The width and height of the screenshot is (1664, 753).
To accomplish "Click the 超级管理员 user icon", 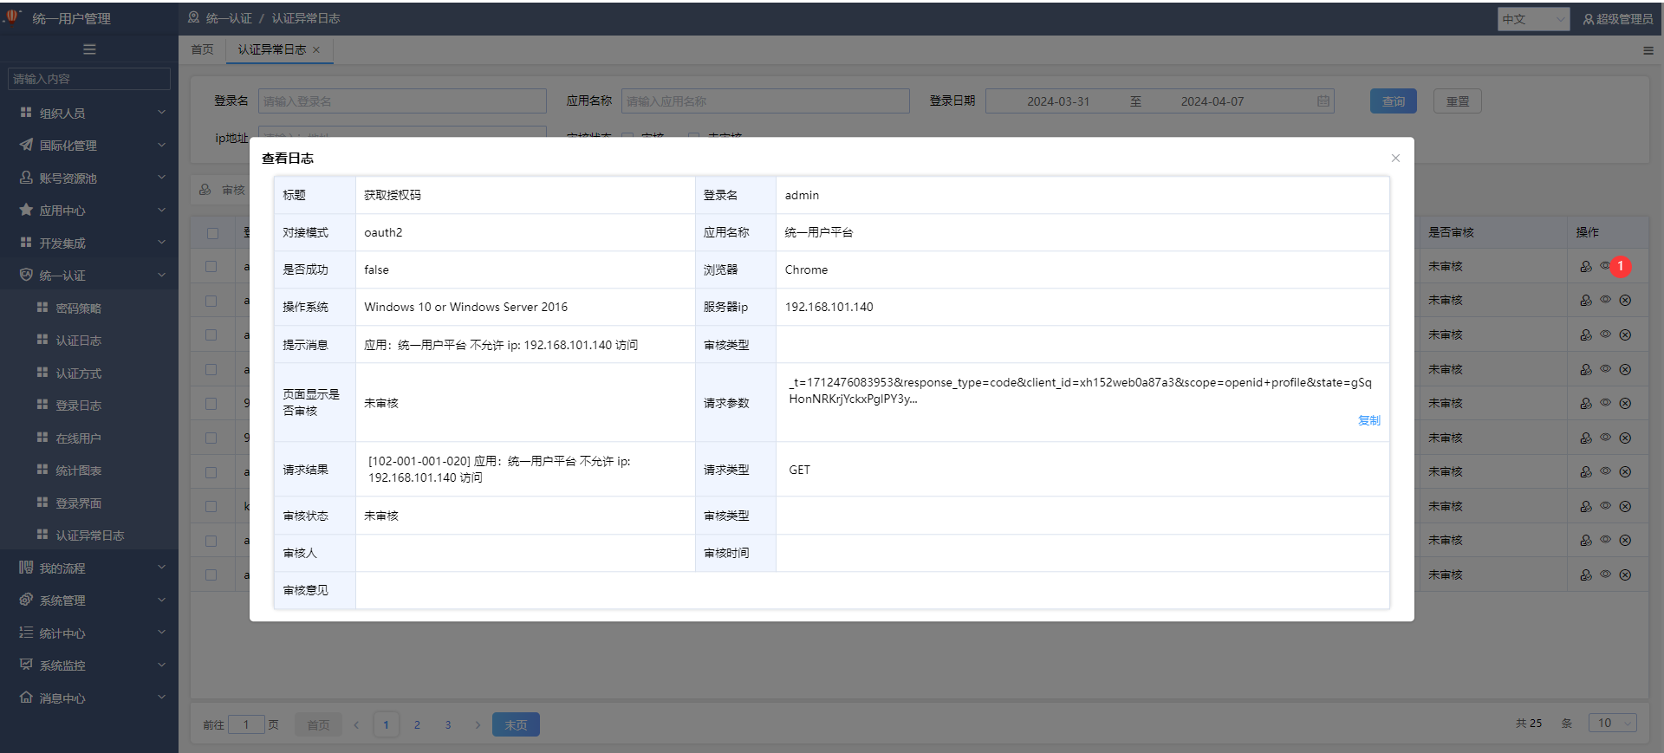I will (1589, 19).
